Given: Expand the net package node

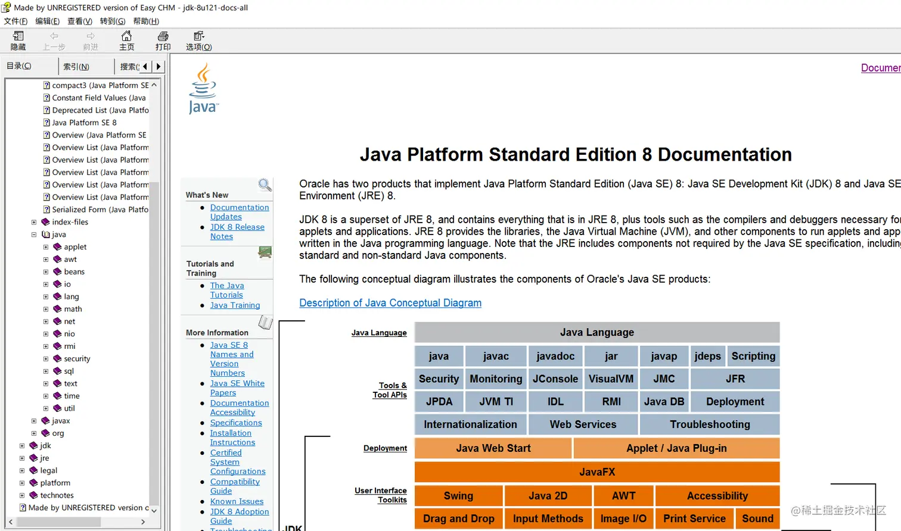Looking at the screenshot, I should [46, 321].
